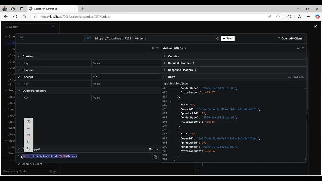This screenshot has width=322, height=181.
Task: Click Open API Client link in sidebar
Action: (30, 164)
